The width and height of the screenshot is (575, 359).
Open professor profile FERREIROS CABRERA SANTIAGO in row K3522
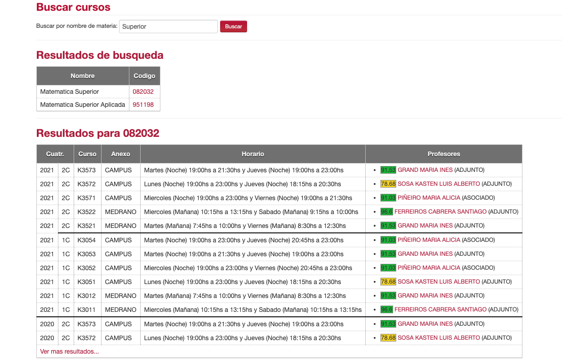pos(440,211)
